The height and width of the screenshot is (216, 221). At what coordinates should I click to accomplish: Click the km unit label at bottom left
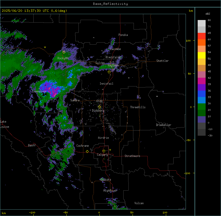click(4, 213)
